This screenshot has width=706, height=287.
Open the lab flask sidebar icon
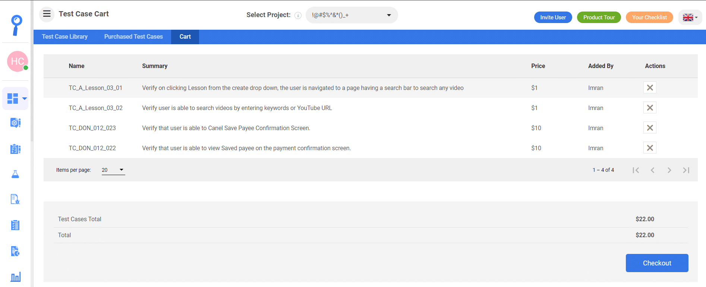tap(15, 174)
